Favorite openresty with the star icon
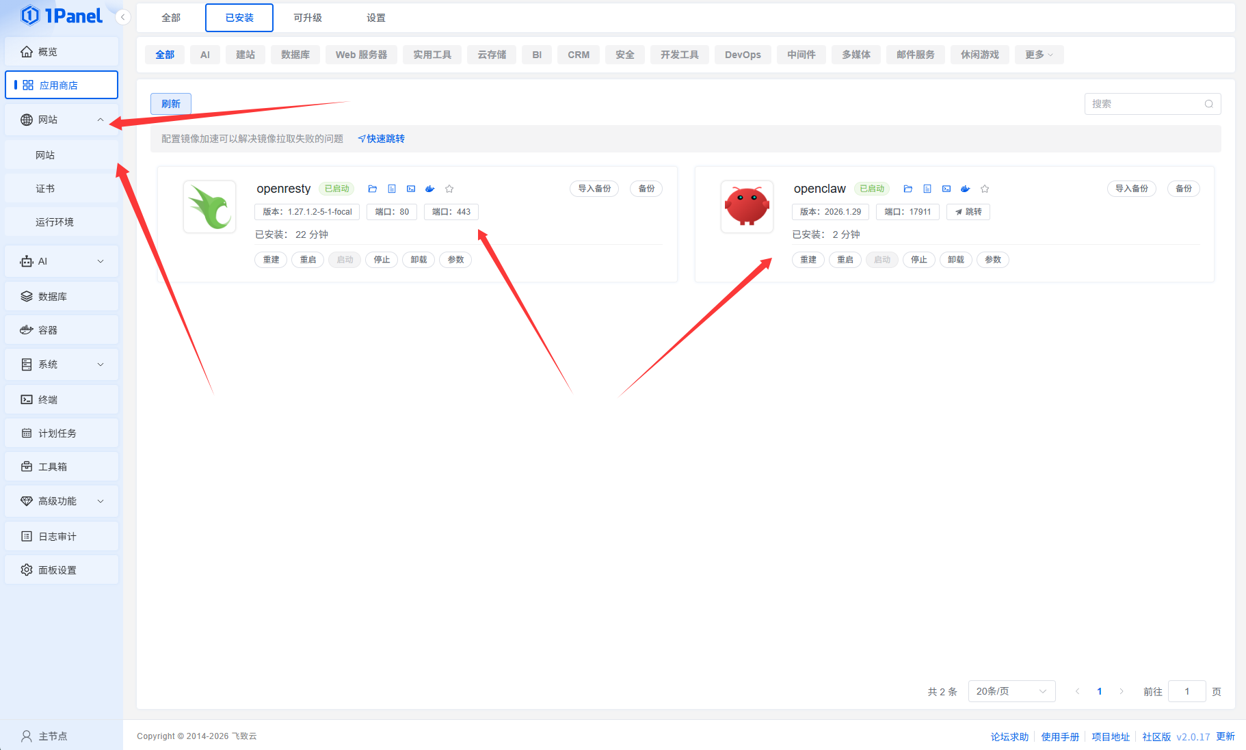 (449, 189)
